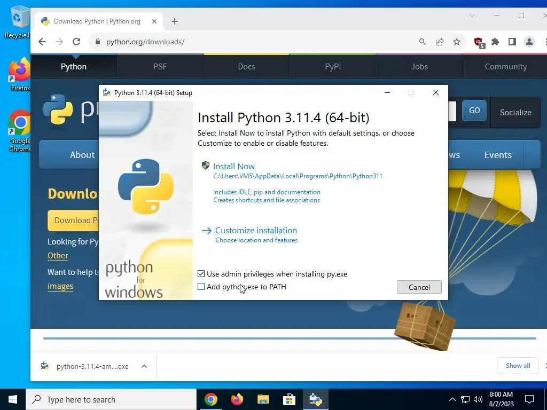Click Type here to search box
The width and height of the screenshot is (547, 410).
pos(111,399)
